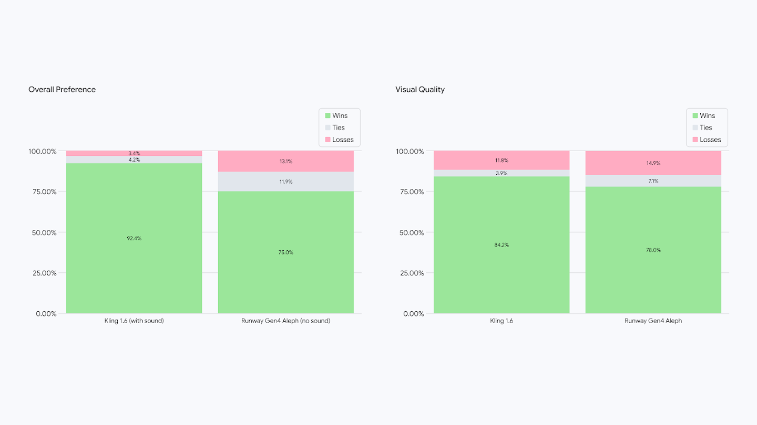Select the 78.0% wins bar segment
The image size is (757, 425).
coord(653,250)
